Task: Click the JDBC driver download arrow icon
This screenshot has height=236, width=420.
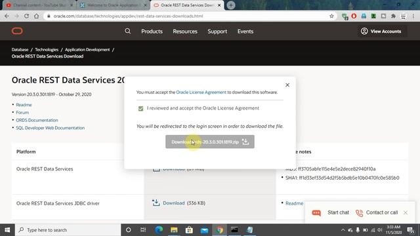Action: coord(156,203)
